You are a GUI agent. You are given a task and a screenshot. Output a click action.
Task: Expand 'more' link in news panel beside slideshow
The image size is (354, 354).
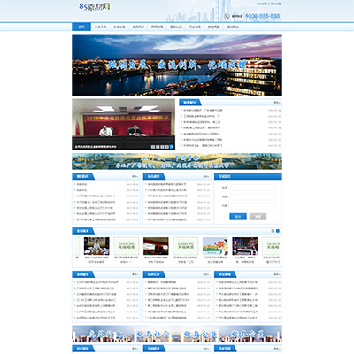coord(277,103)
